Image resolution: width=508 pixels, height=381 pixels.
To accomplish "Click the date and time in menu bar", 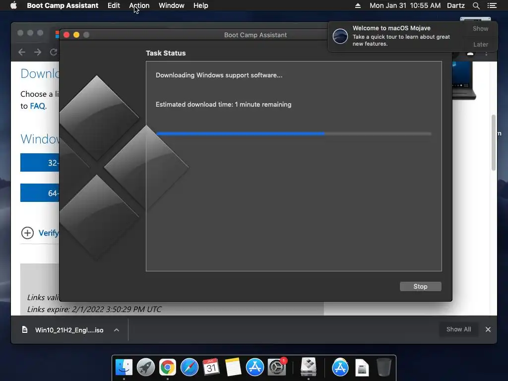I will tap(405, 5).
